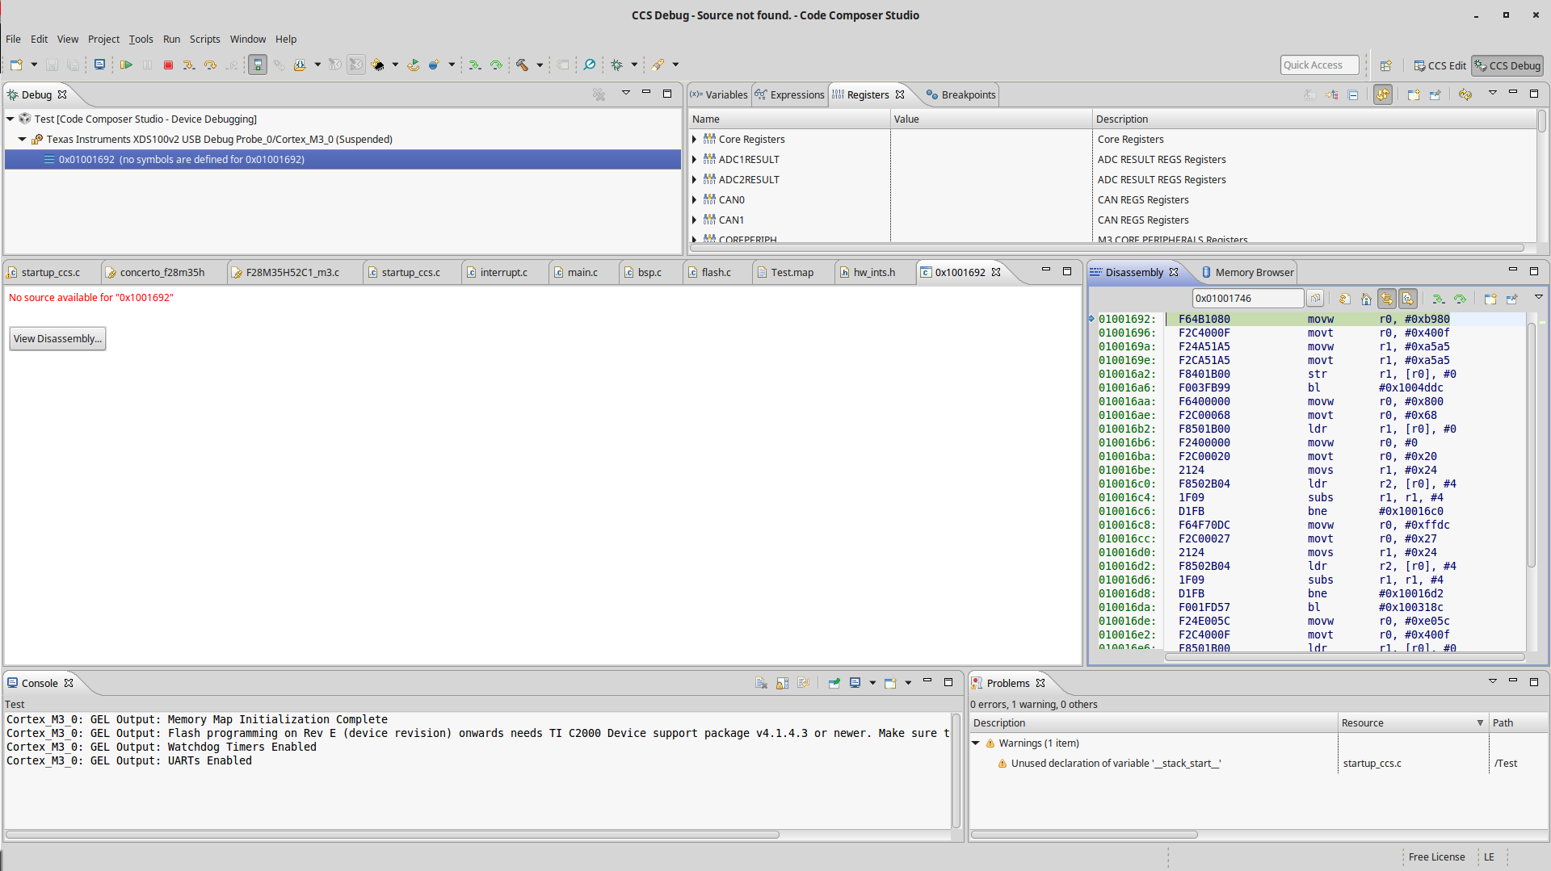Click the chip CPU Reset icon
1551x871 pixels.
(378, 65)
